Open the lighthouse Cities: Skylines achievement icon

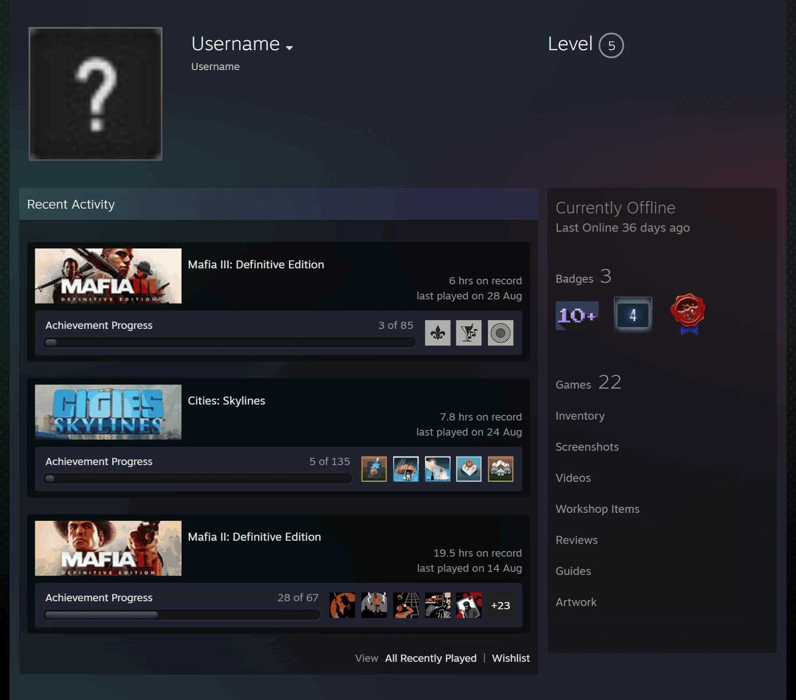tap(437, 469)
